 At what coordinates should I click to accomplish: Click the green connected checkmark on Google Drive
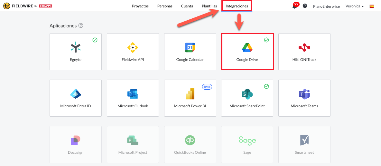[266, 40]
